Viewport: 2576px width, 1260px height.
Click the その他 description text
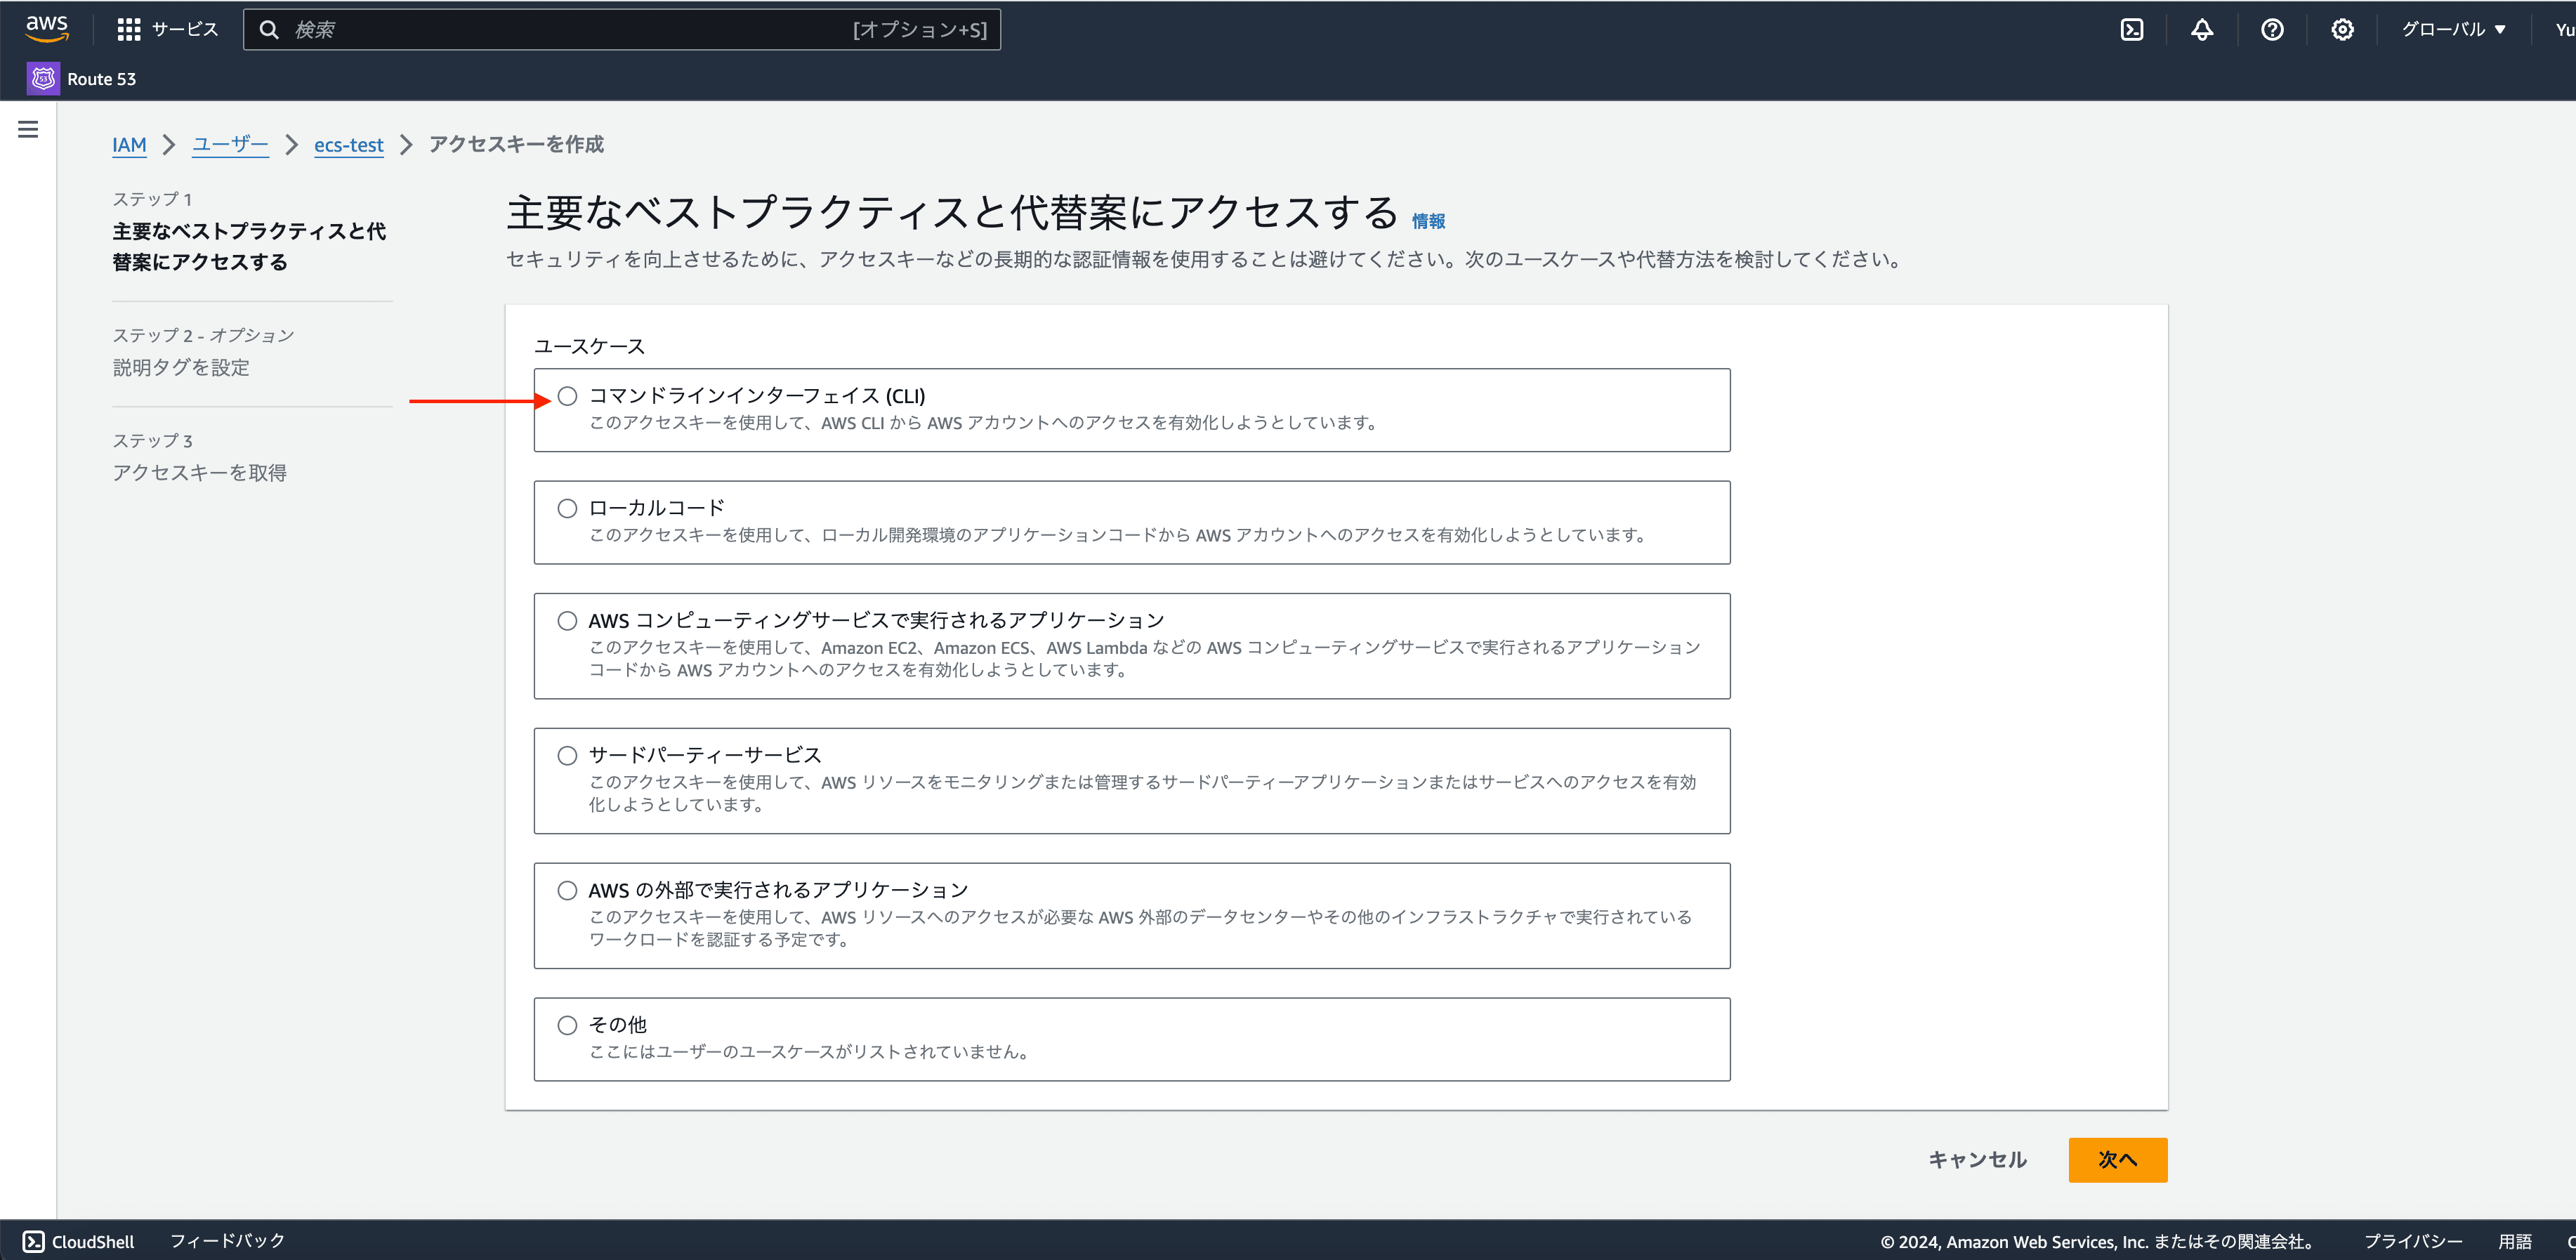[811, 1052]
